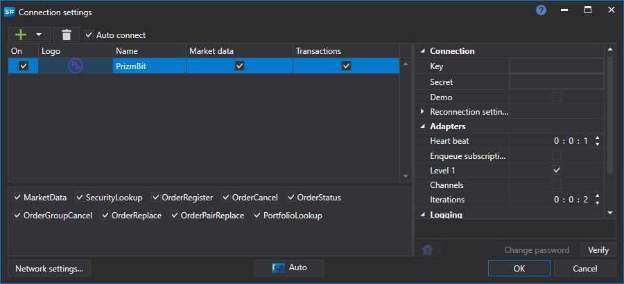Screen dimensions: 624x284
Task: Click the green plus add connection icon
Action: click(21, 35)
